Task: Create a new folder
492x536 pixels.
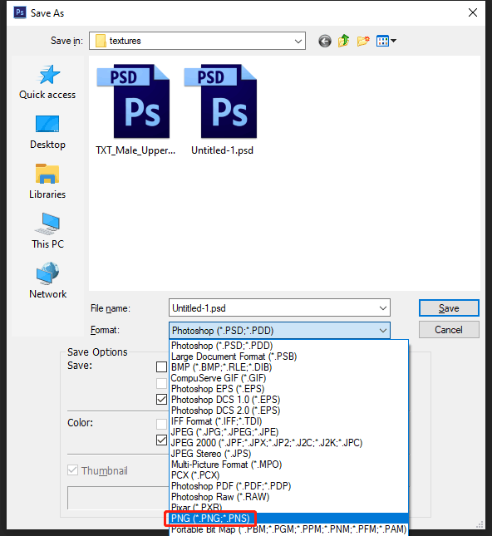Action: (x=363, y=41)
